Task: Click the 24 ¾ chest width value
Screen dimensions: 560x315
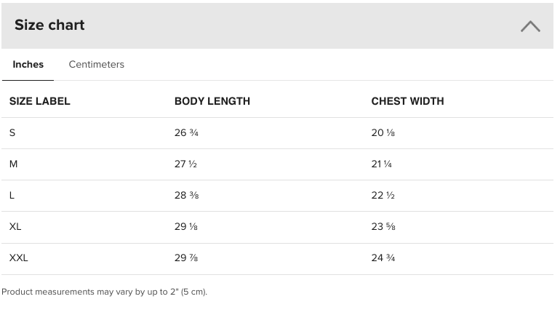Action: (x=383, y=258)
